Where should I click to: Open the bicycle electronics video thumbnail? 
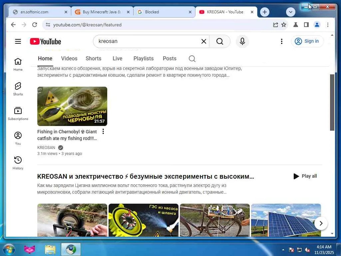click(x=215, y=220)
